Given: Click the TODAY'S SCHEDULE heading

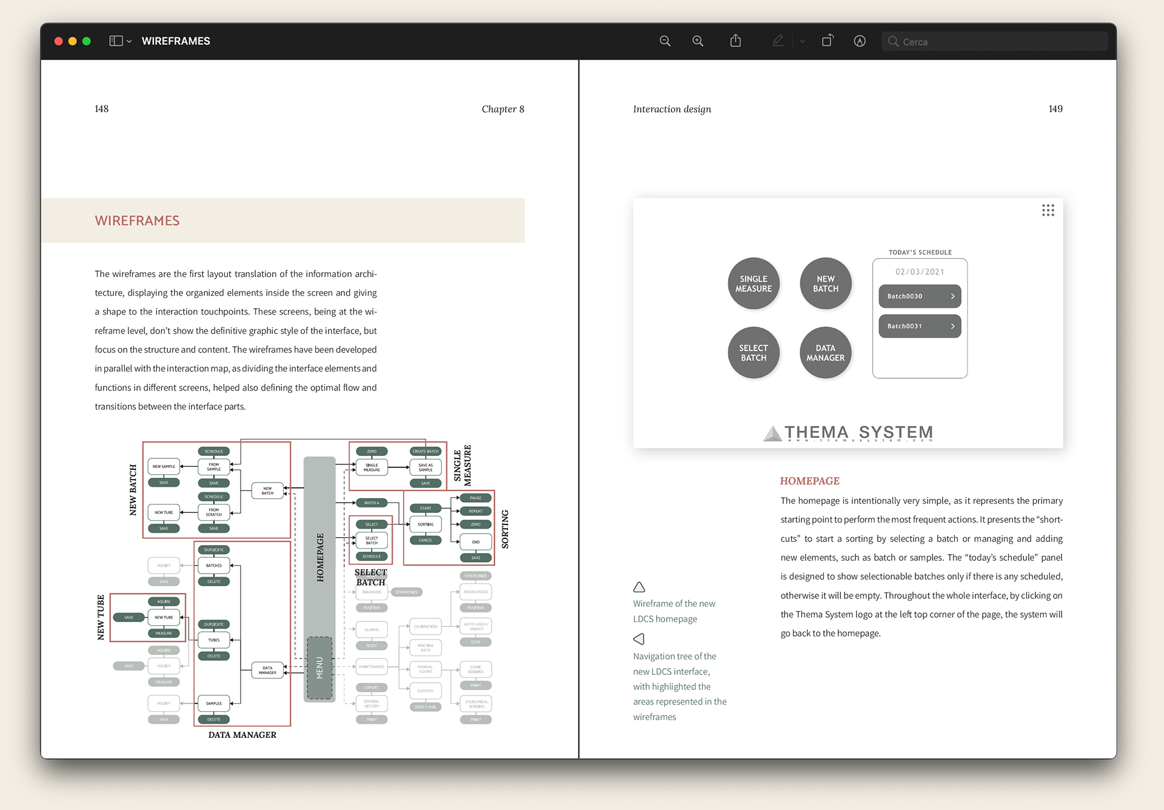Looking at the screenshot, I should pyautogui.click(x=920, y=252).
